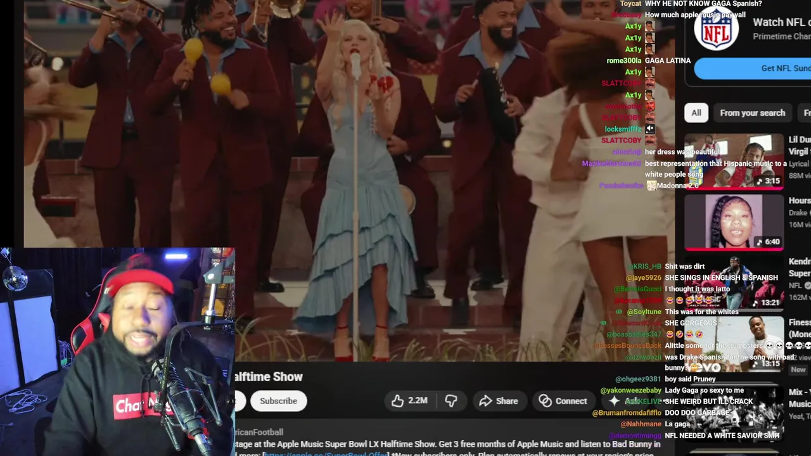
Task: Subscribe to the channel
Action: [278, 401]
